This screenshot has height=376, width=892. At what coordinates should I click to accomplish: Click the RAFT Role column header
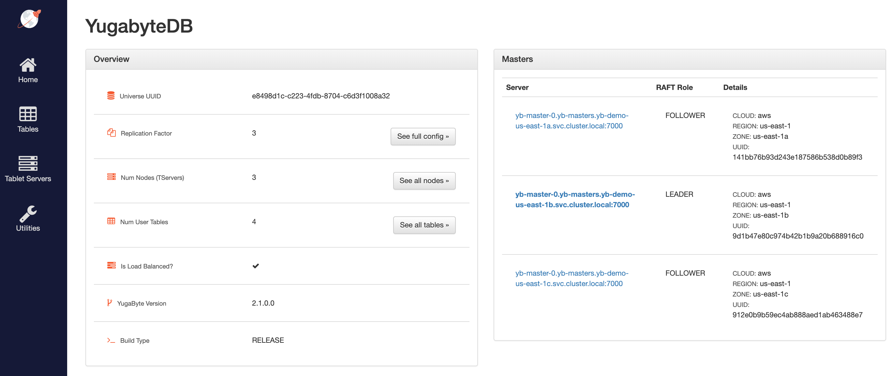coord(674,88)
